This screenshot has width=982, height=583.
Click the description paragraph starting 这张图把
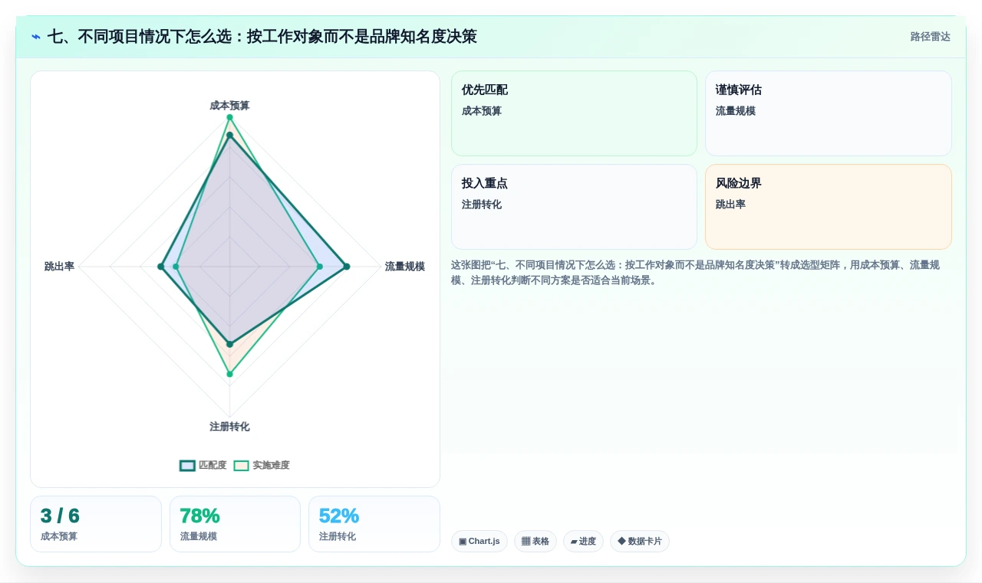click(695, 273)
